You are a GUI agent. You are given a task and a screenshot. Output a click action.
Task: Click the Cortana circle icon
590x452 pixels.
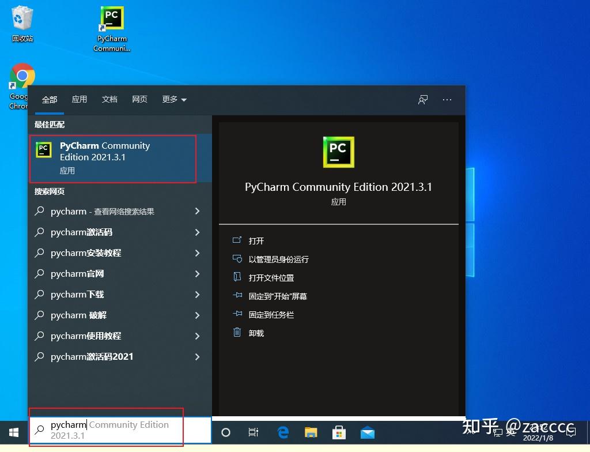[x=226, y=432]
